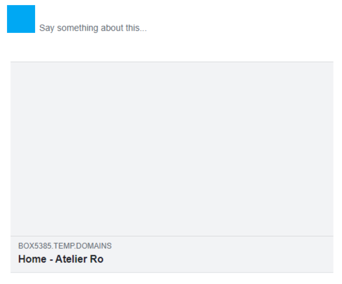Image resolution: width=342 pixels, height=284 pixels.
Task: Click the footer area of the link preview card
Action: (217, 254)
